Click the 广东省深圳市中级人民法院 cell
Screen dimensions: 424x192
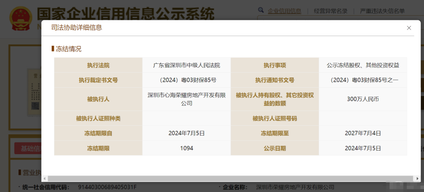coord(186,65)
